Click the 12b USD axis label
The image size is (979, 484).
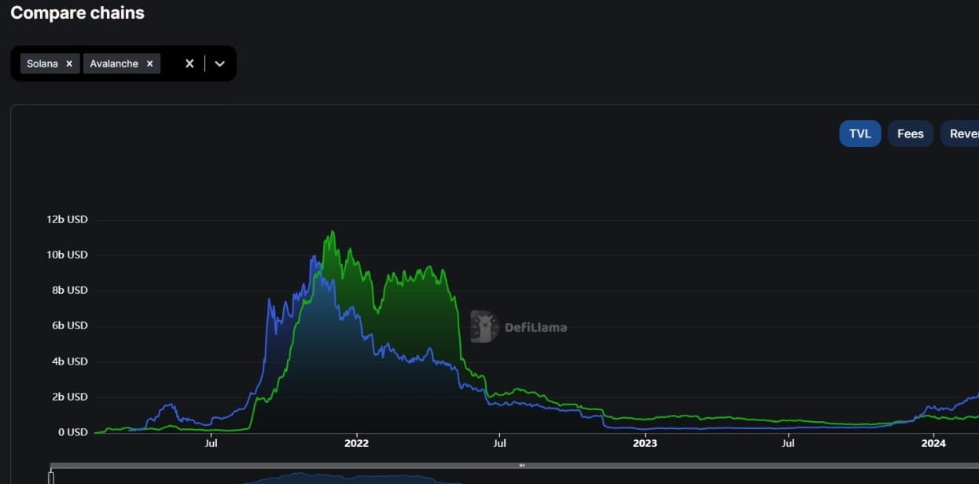[x=67, y=219]
